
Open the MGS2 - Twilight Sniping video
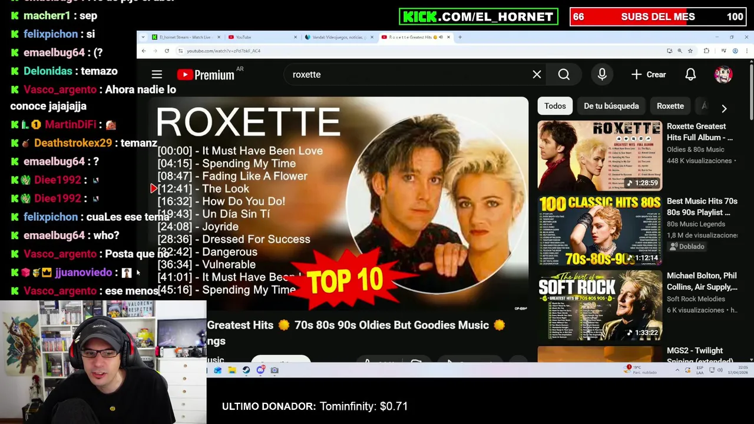(700, 356)
